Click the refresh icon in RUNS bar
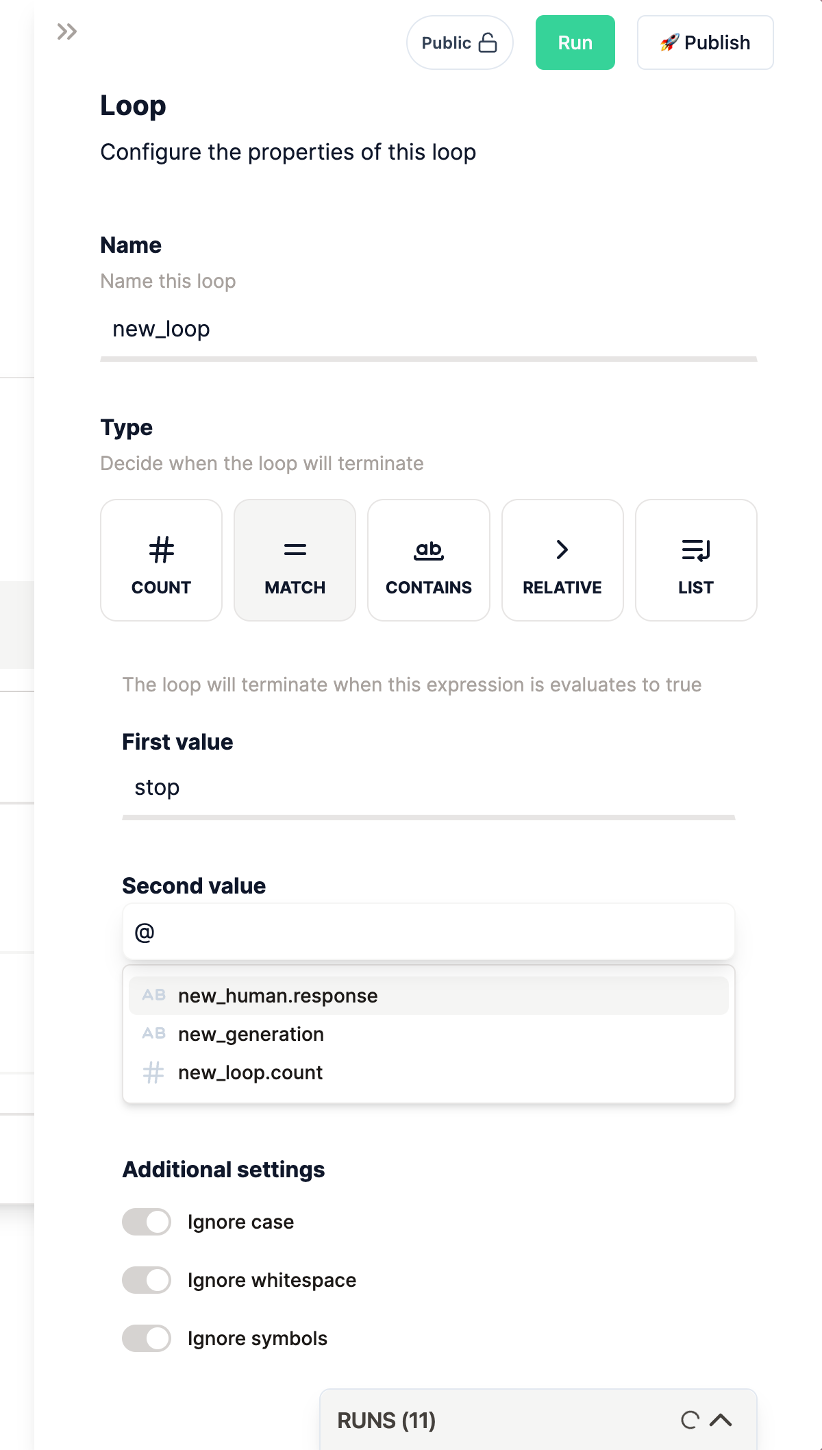Image resolution: width=822 pixels, height=1450 pixels. pos(690,1420)
